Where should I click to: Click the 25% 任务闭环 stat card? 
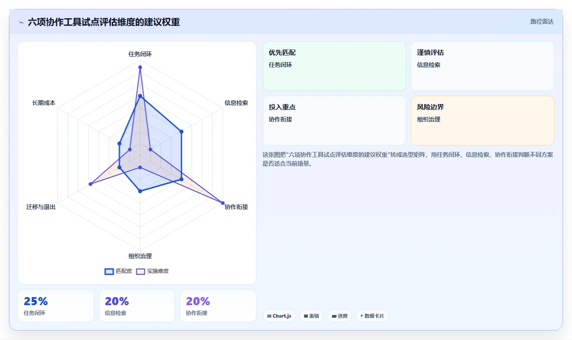click(56, 306)
